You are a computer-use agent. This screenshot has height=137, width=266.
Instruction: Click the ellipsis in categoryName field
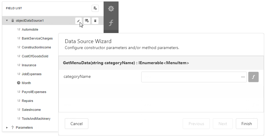point(243,77)
